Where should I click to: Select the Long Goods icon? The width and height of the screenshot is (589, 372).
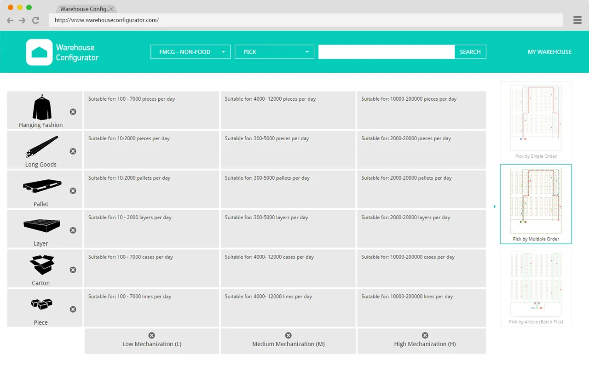pos(41,147)
